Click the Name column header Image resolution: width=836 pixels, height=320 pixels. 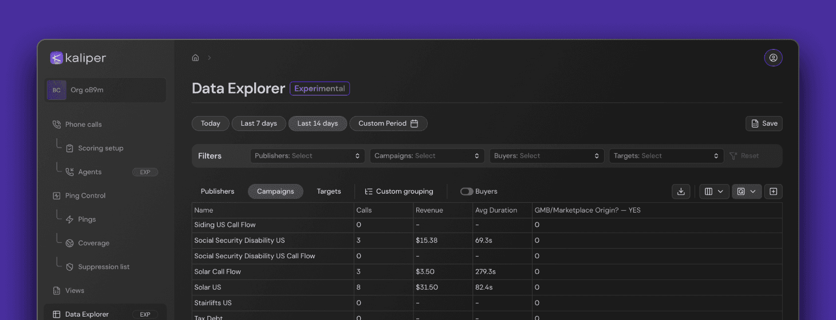pyautogui.click(x=273, y=210)
